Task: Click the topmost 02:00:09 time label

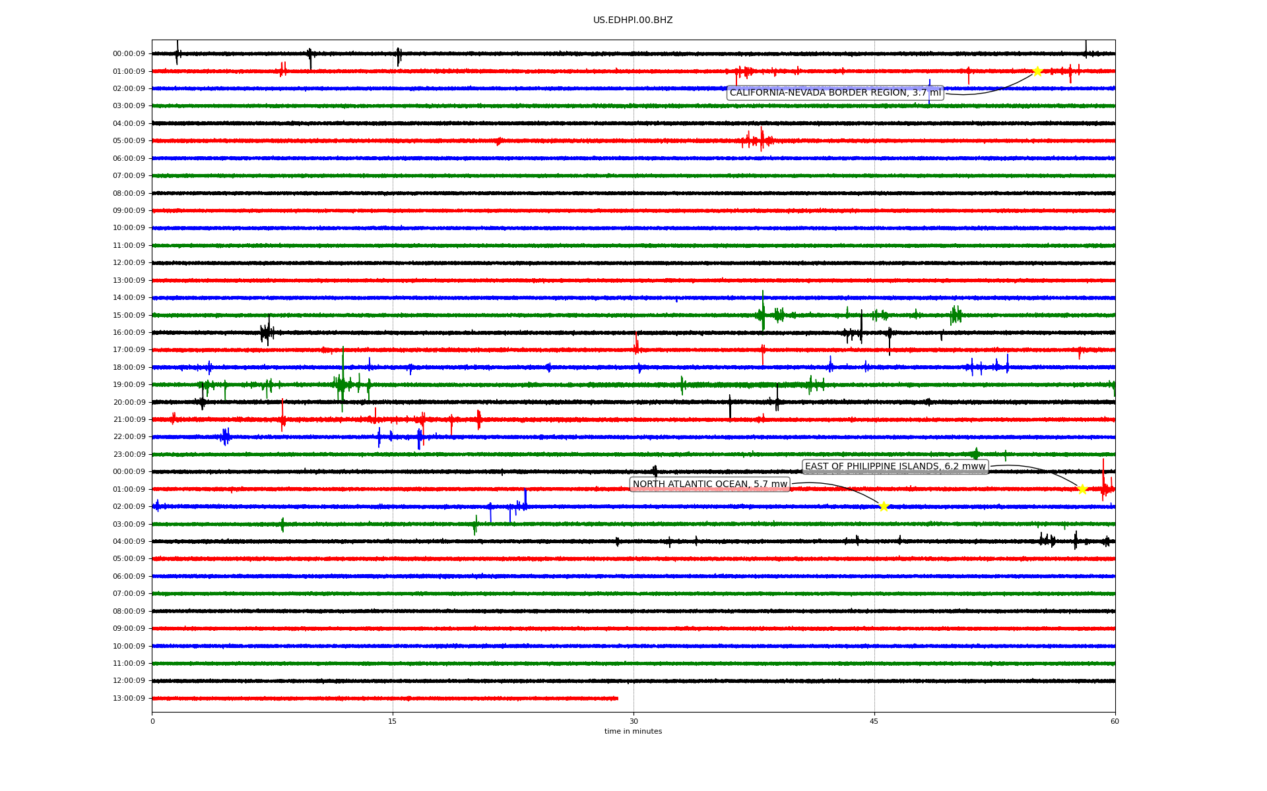Action: [x=129, y=89]
